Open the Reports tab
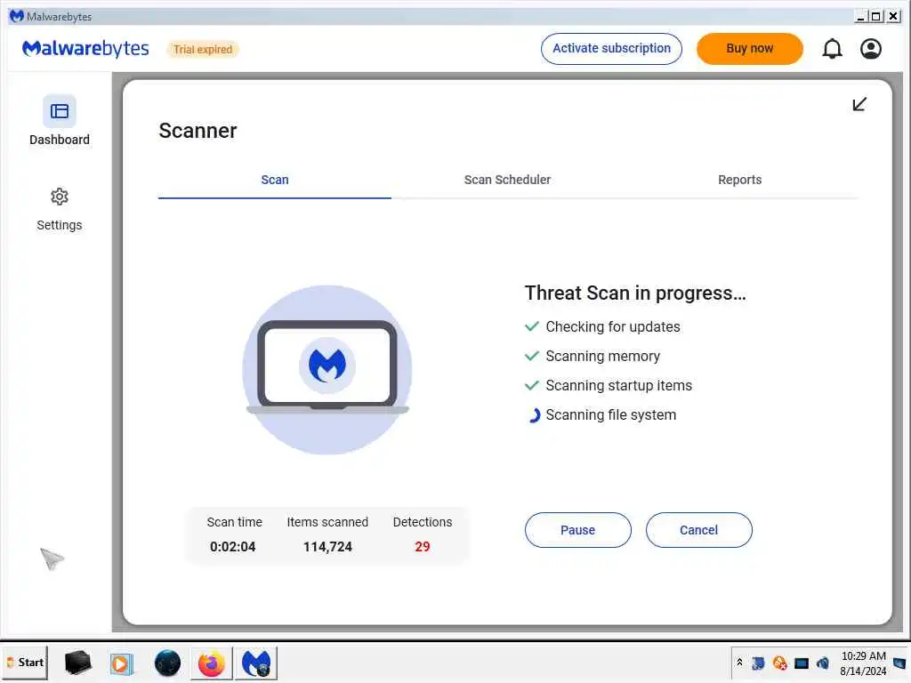Screen dimensions: 911x683 click(x=739, y=180)
